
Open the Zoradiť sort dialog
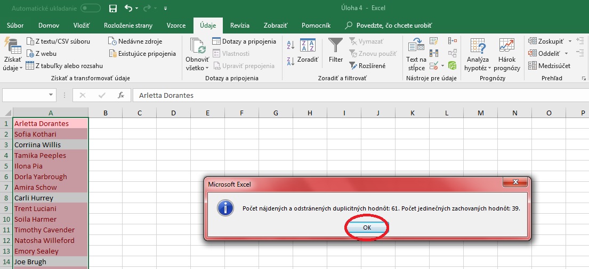pyautogui.click(x=308, y=50)
